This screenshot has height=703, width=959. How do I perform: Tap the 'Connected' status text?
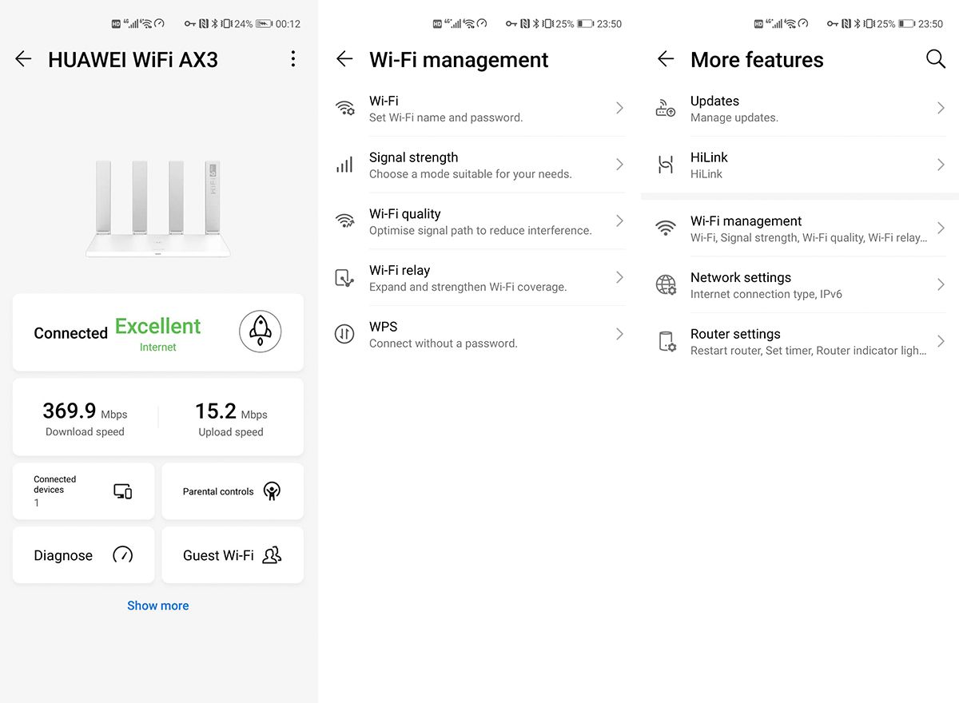tap(70, 333)
